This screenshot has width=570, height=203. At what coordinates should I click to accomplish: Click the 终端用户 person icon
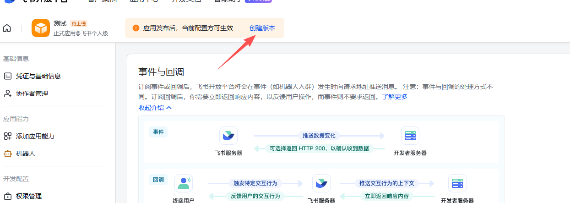184,183
